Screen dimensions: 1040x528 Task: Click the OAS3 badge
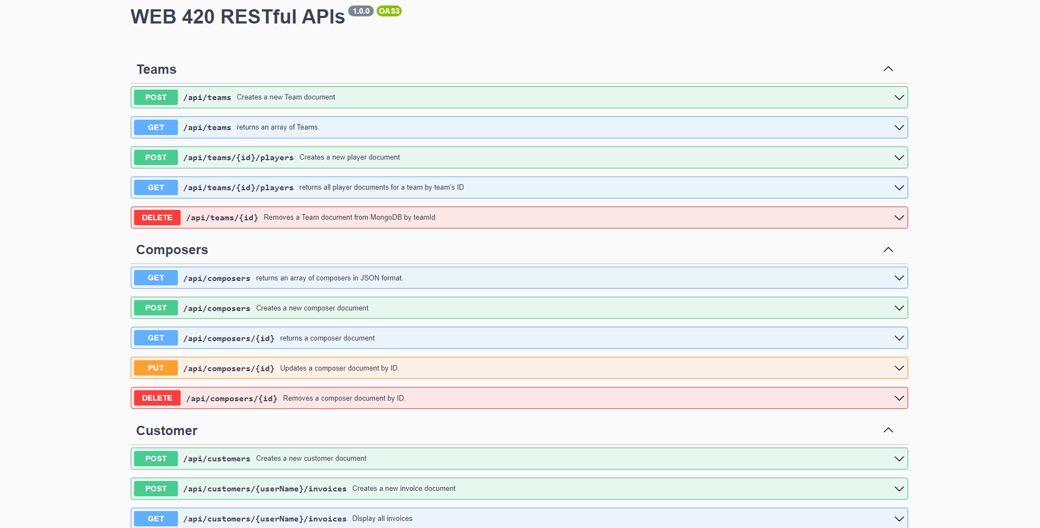click(x=389, y=11)
